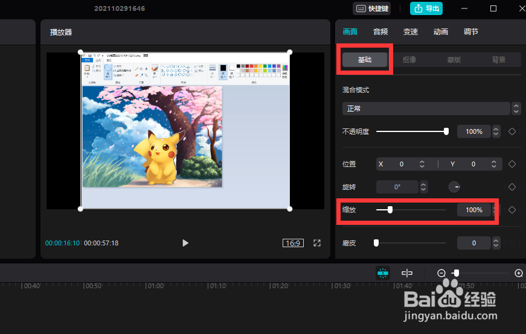Click the video preview image
This screenshot has height=334, width=526.
[x=185, y=131]
